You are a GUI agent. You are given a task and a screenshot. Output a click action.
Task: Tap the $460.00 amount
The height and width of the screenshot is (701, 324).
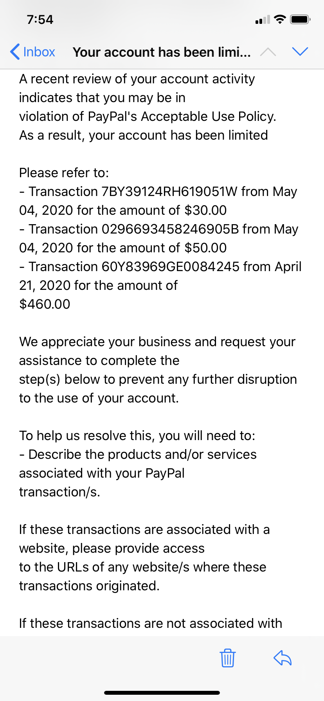[45, 304]
